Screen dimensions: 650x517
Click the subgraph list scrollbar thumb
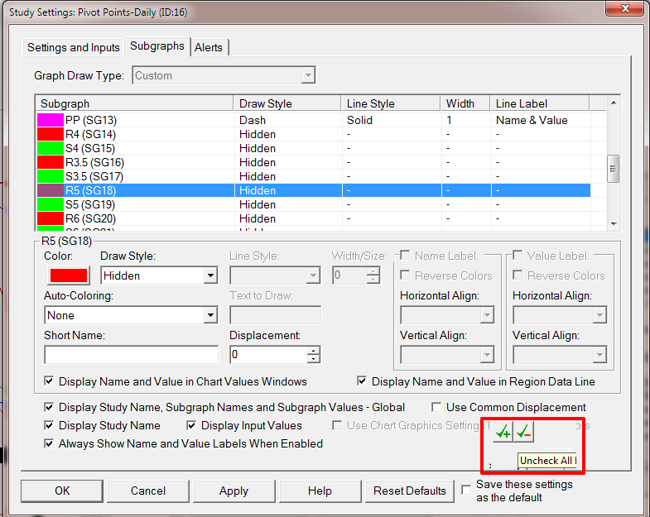(614, 169)
